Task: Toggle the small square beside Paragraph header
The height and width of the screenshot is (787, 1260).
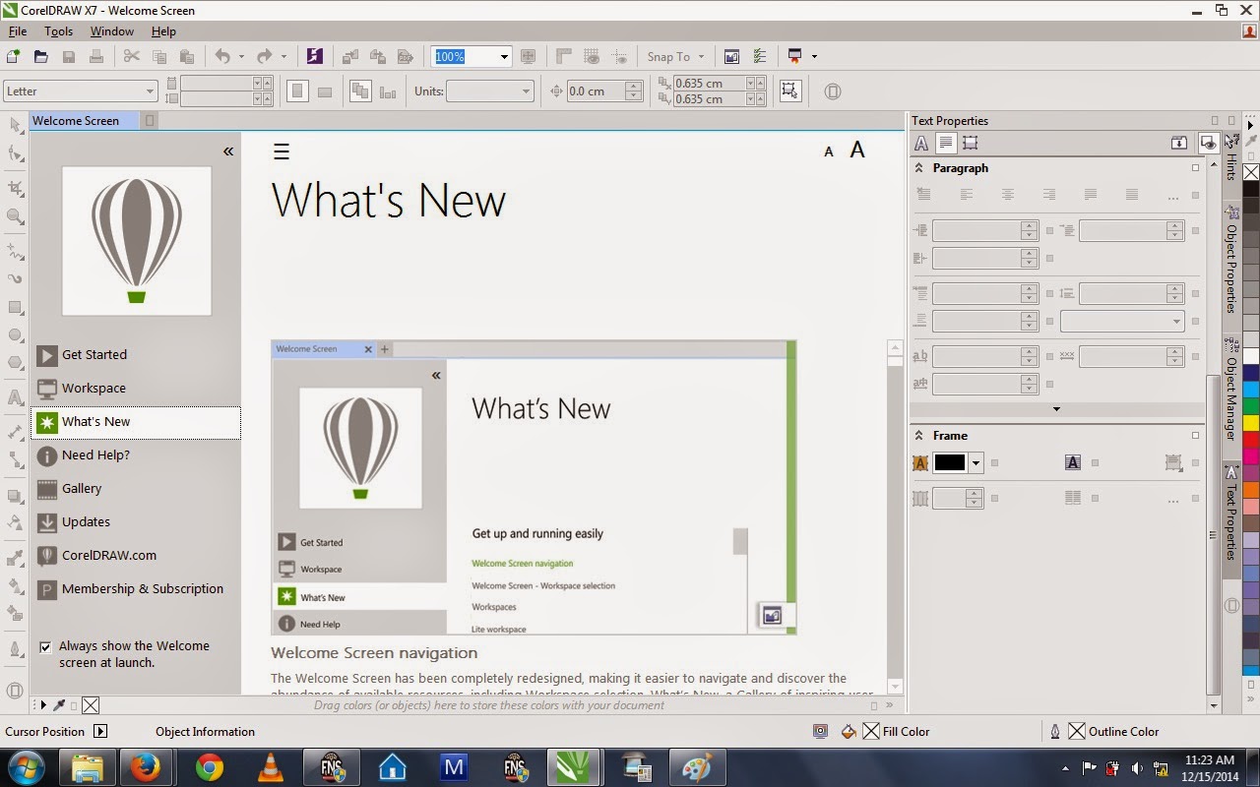Action: tap(1196, 168)
